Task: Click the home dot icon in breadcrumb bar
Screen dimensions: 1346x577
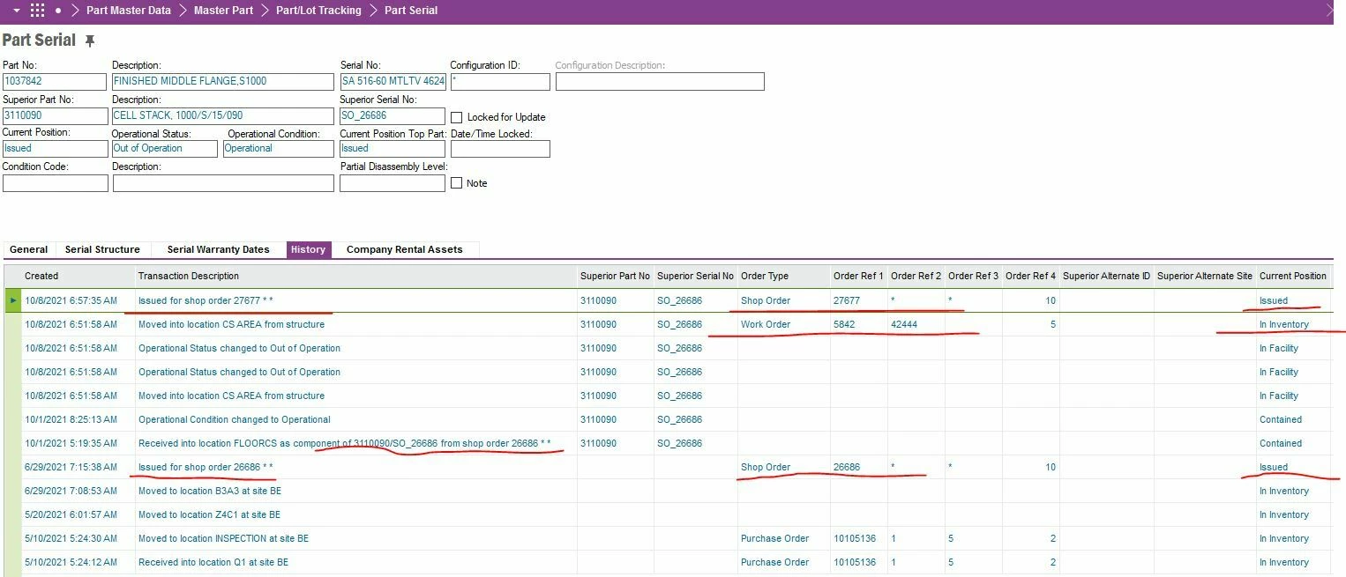Action: pyautogui.click(x=58, y=11)
